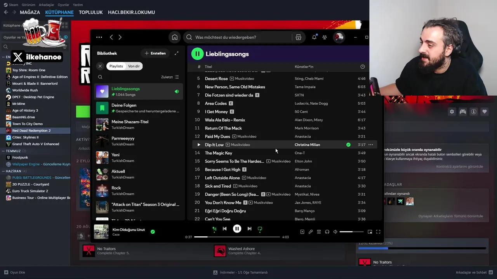This screenshot has width=497, height=279.
Task: Collapse the HAZİRAN group in Steam
Action: pos(3,171)
